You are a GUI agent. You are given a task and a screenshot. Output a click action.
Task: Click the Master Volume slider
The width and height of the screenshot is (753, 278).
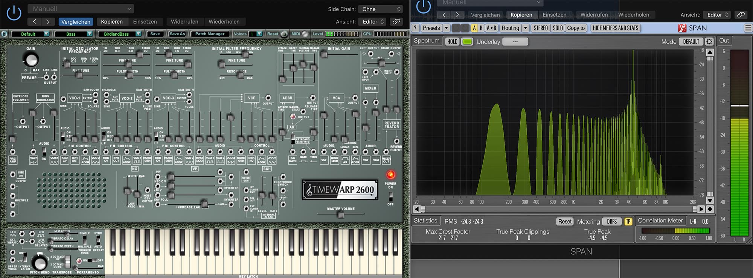pyautogui.click(x=341, y=215)
